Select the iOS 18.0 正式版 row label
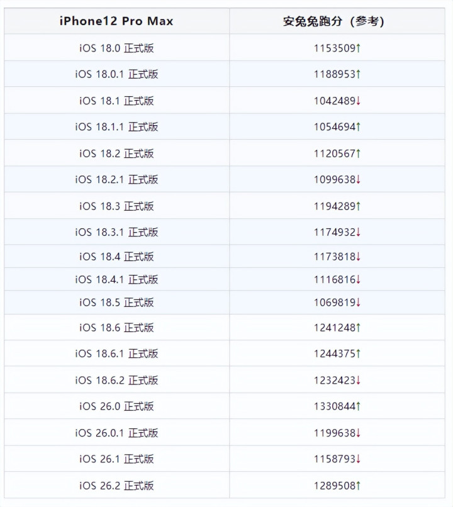Viewport: 453px width, 507px height. coord(116,48)
